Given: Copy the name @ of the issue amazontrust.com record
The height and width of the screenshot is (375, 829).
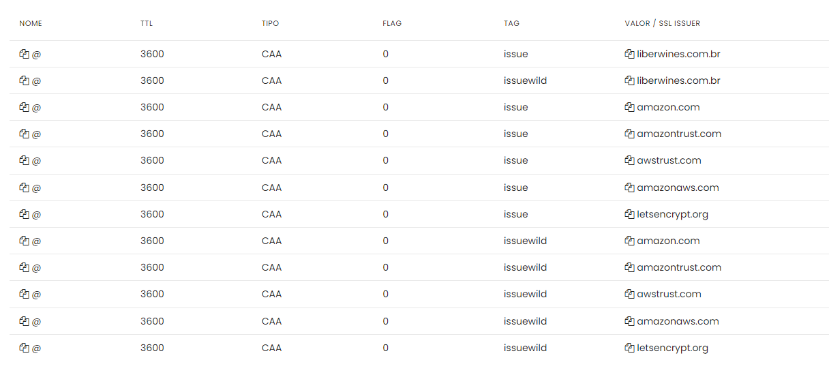Looking at the screenshot, I should click(24, 134).
